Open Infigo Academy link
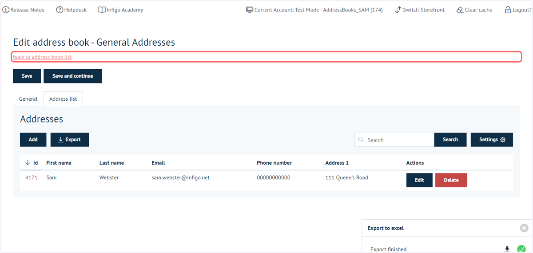This screenshot has height=253, width=533. pyautogui.click(x=121, y=10)
